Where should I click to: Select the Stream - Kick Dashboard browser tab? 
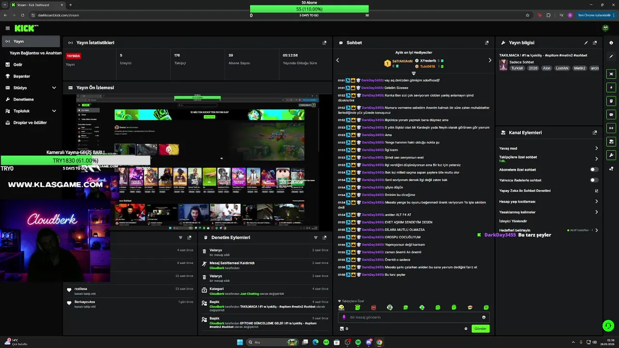click(x=37, y=5)
